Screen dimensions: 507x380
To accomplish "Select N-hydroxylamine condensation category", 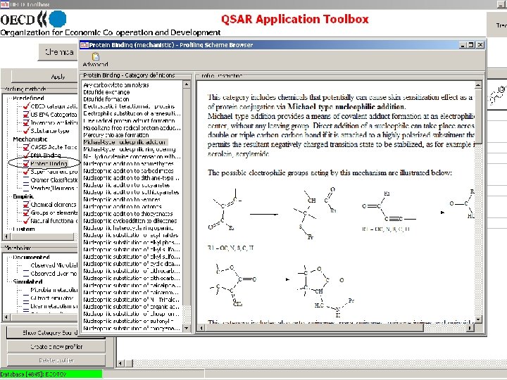I will click(x=132, y=156).
